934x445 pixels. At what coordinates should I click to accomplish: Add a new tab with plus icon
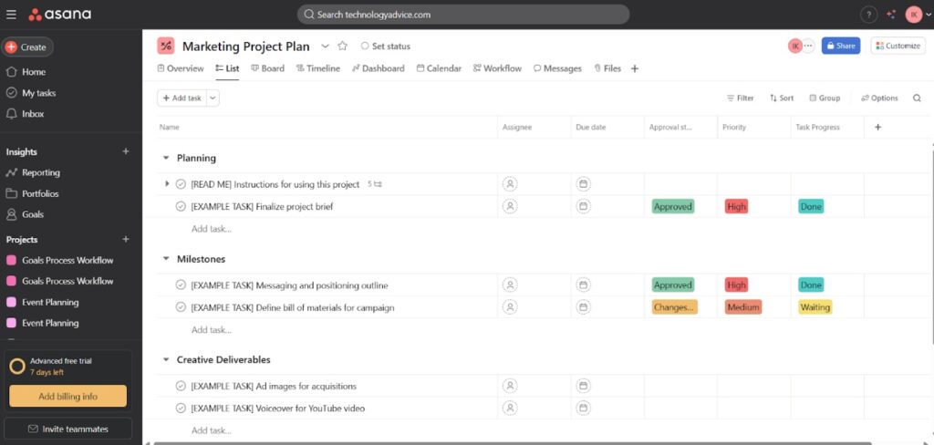point(635,68)
